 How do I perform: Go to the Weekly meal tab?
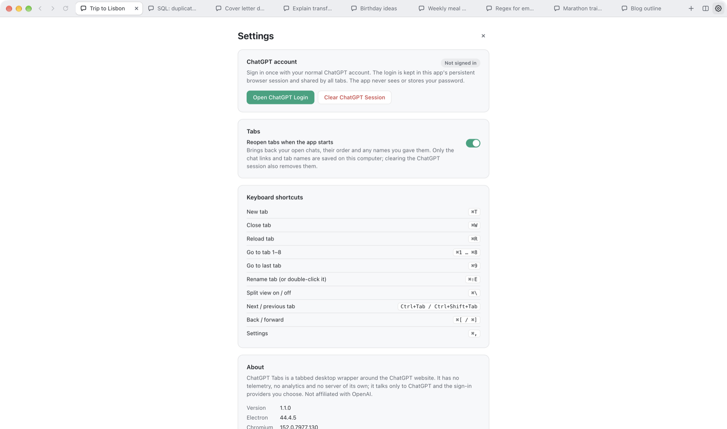[x=447, y=9]
